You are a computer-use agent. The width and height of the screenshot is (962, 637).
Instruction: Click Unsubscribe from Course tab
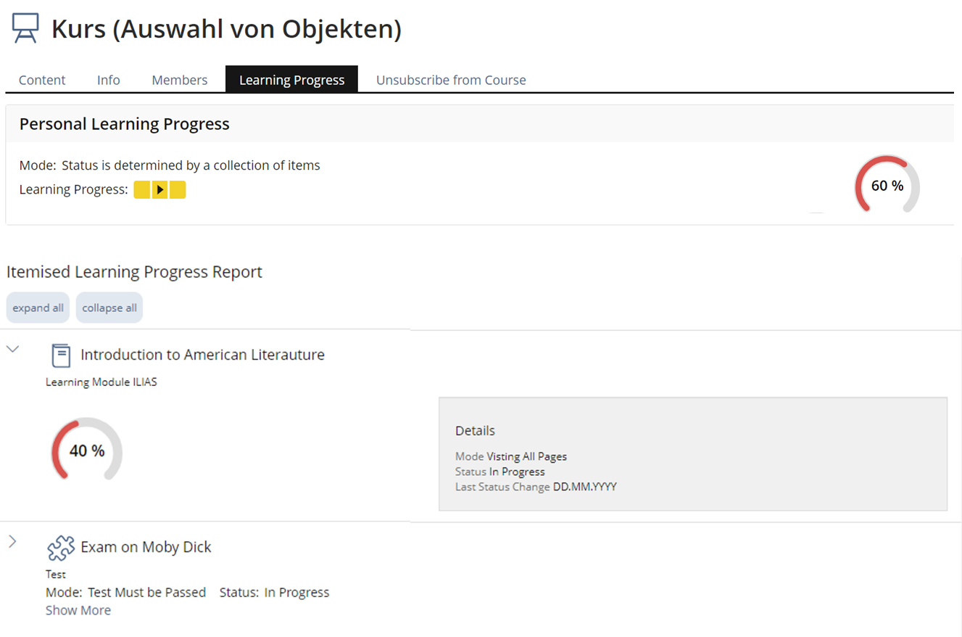click(451, 80)
